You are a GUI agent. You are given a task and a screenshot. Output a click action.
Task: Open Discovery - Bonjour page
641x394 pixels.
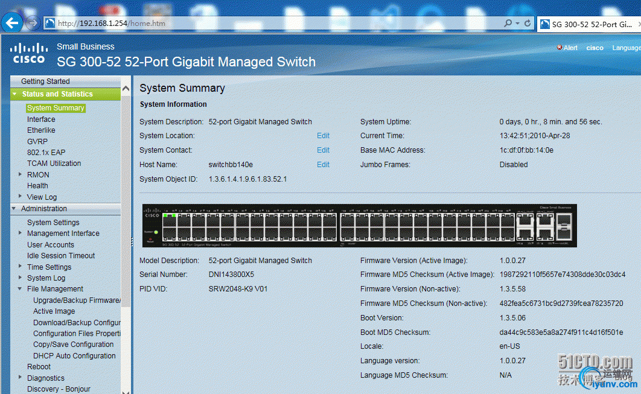coord(59,389)
